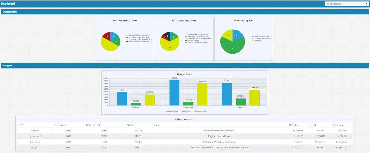Viewport: 370px width, 153px height.
Task: Toggle Pending Submission legend entry
Action: point(261,38)
